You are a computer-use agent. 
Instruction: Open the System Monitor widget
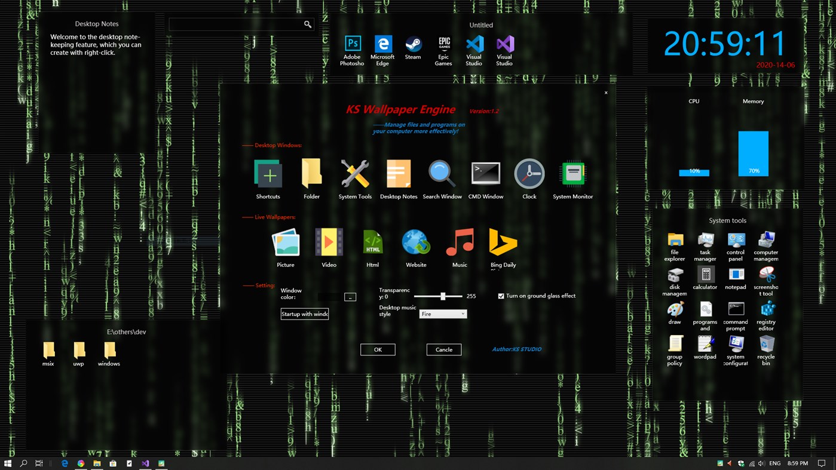572,173
